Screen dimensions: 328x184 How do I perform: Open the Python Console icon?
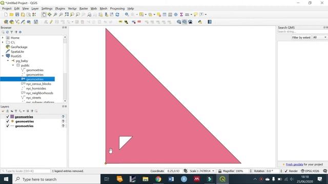(x=200, y=22)
